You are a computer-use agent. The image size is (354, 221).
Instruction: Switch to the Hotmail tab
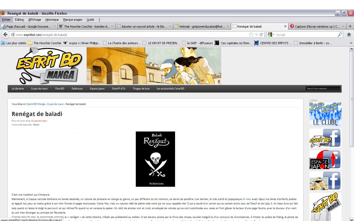tap(202, 26)
